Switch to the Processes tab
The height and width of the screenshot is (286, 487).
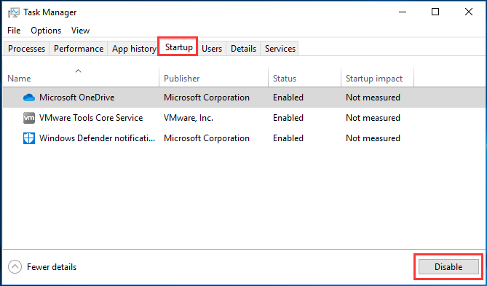(x=26, y=49)
